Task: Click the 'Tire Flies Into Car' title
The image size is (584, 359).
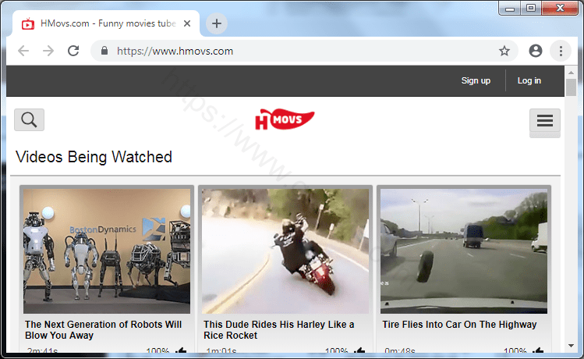Action: [x=459, y=324]
